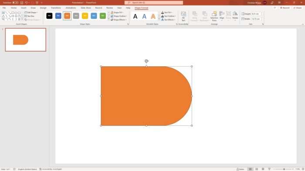Switch to the Design tab
Image resolution: width=305 pixels, height=171 pixels.
pyautogui.click(x=43, y=8)
